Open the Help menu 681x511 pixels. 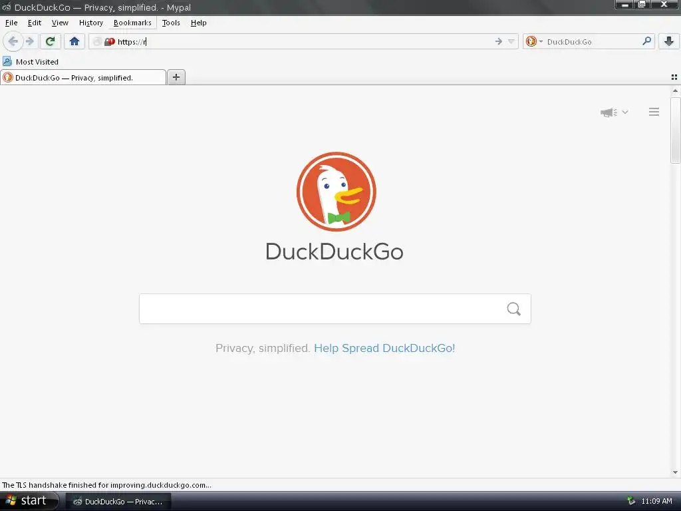click(x=198, y=23)
